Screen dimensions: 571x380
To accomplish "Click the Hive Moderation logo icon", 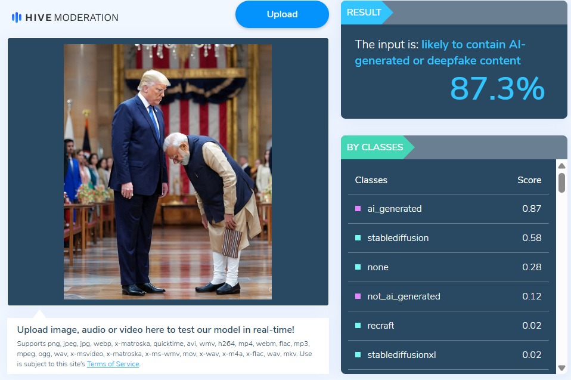I will (x=16, y=17).
